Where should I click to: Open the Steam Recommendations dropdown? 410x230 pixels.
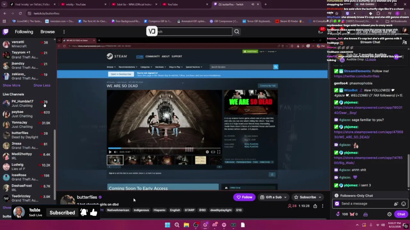pyautogui.click(x=128, y=67)
